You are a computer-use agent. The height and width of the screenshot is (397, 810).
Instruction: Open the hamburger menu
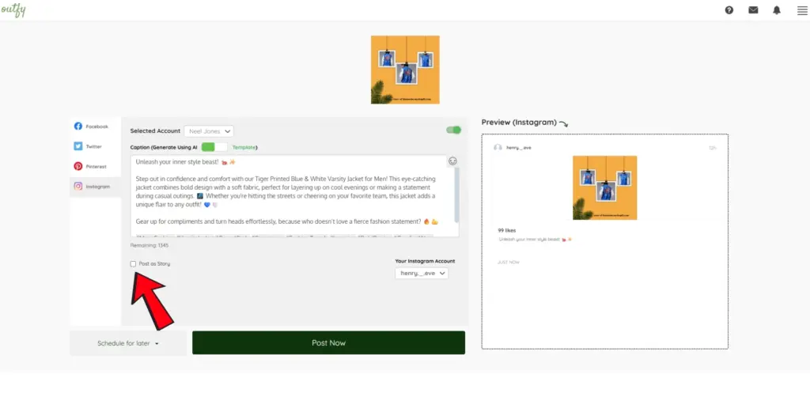click(x=800, y=10)
